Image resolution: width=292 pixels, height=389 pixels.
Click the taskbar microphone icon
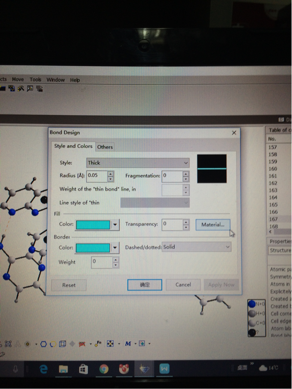click(15, 369)
